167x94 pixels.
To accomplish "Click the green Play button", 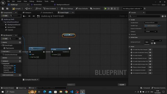I will coord(105,9).
